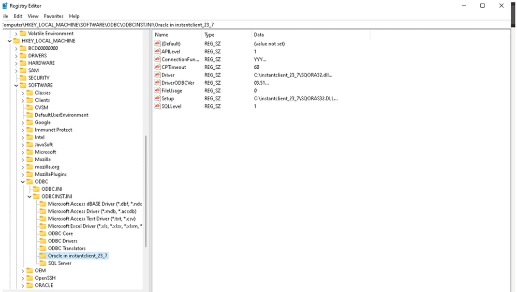Expand the Volatile Environment key

(16, 34)
